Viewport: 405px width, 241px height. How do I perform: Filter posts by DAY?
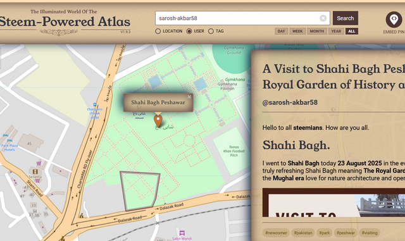281,31
